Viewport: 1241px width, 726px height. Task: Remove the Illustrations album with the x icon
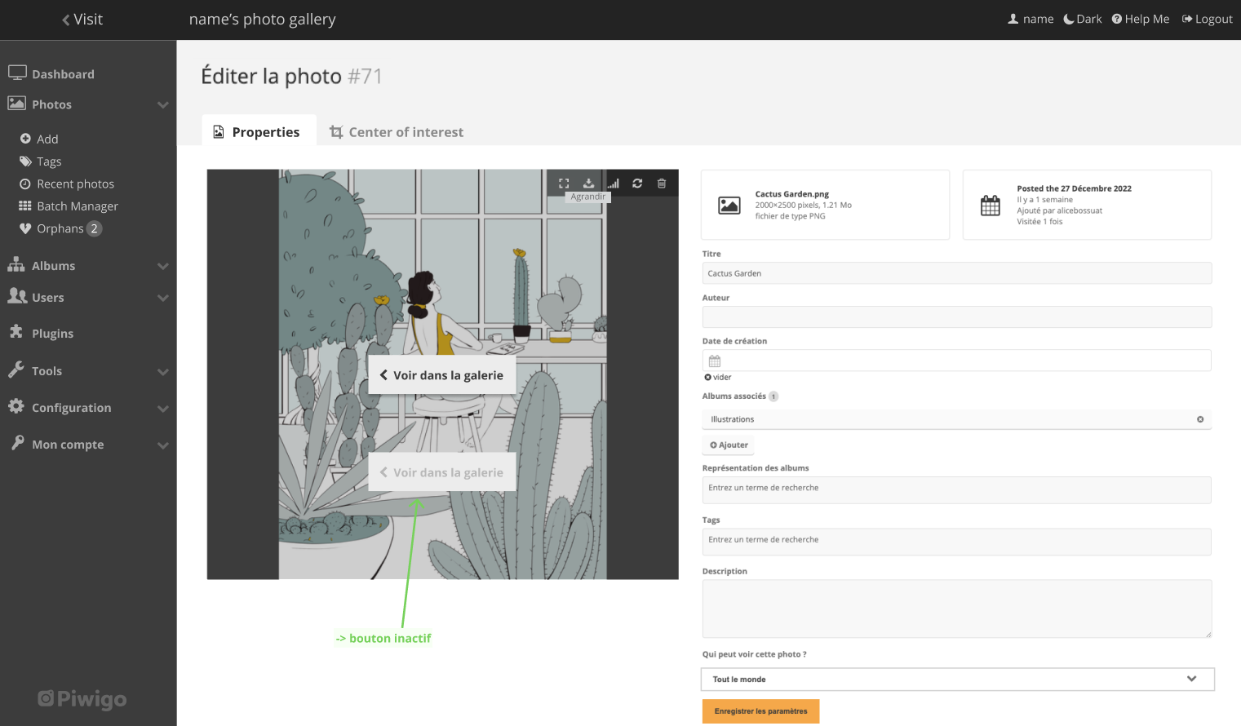[x=1200, y=418]
